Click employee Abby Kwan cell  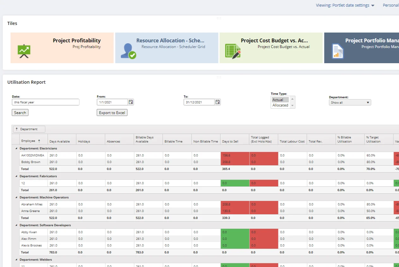(33, 232)
